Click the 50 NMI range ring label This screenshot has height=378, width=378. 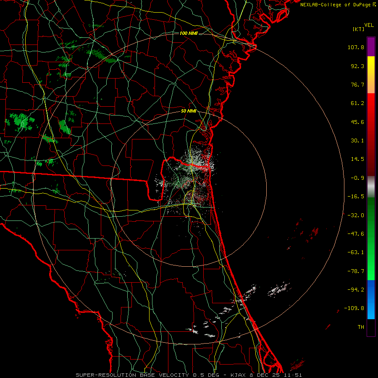[x=189, y=111]
